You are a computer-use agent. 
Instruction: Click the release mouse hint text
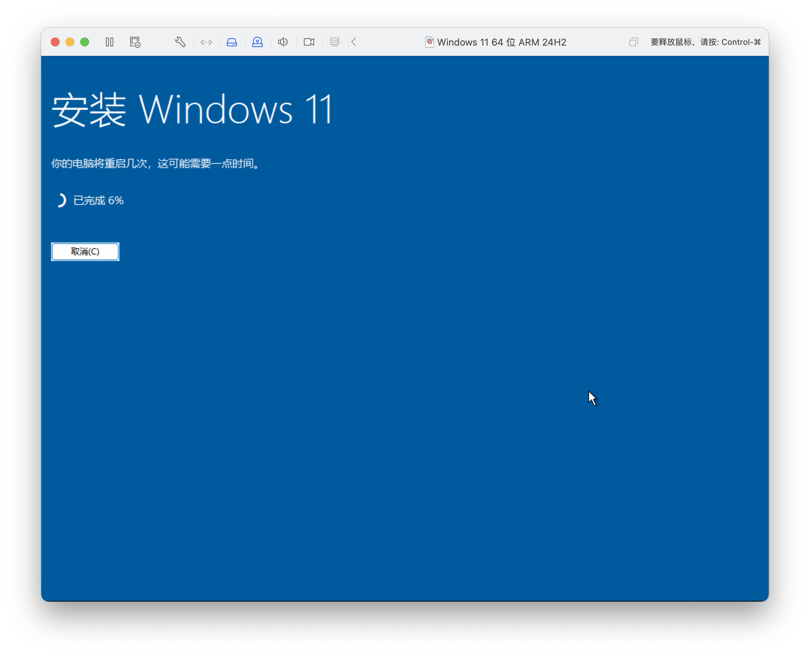pos(705,42)
